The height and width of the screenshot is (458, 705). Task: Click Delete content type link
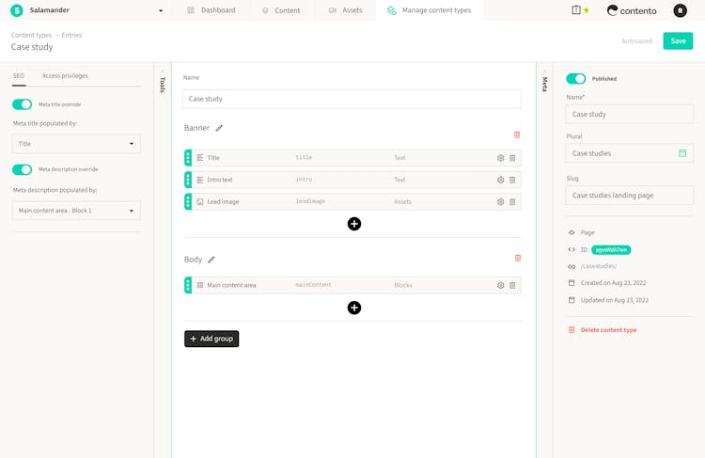coord(608,330)
